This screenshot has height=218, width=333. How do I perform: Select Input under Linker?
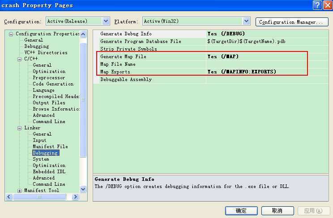coord(39,140)
